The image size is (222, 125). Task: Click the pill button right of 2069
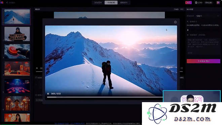point(209,3)
